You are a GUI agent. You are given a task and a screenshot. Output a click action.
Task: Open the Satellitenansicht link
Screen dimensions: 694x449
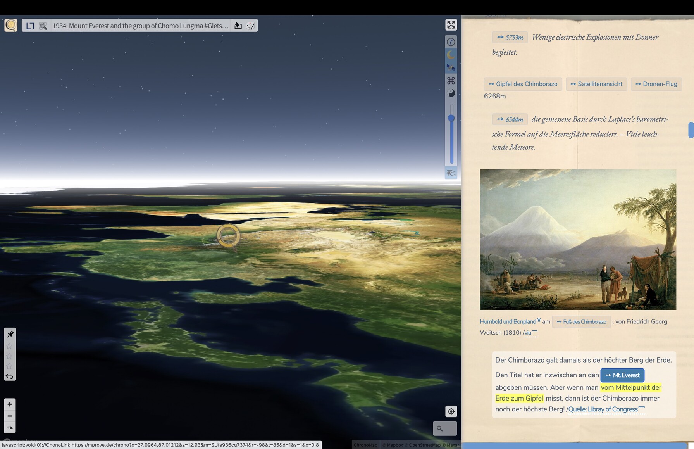[596, 84]
